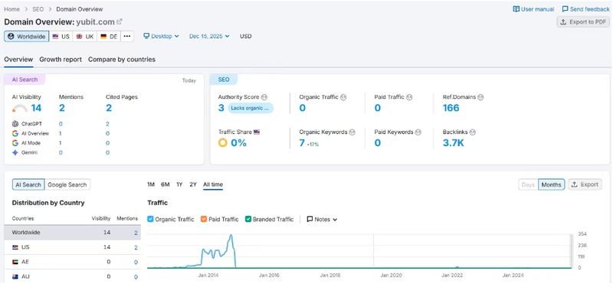Click the Send feedback speech bubble icon

(x=565, y=9)
